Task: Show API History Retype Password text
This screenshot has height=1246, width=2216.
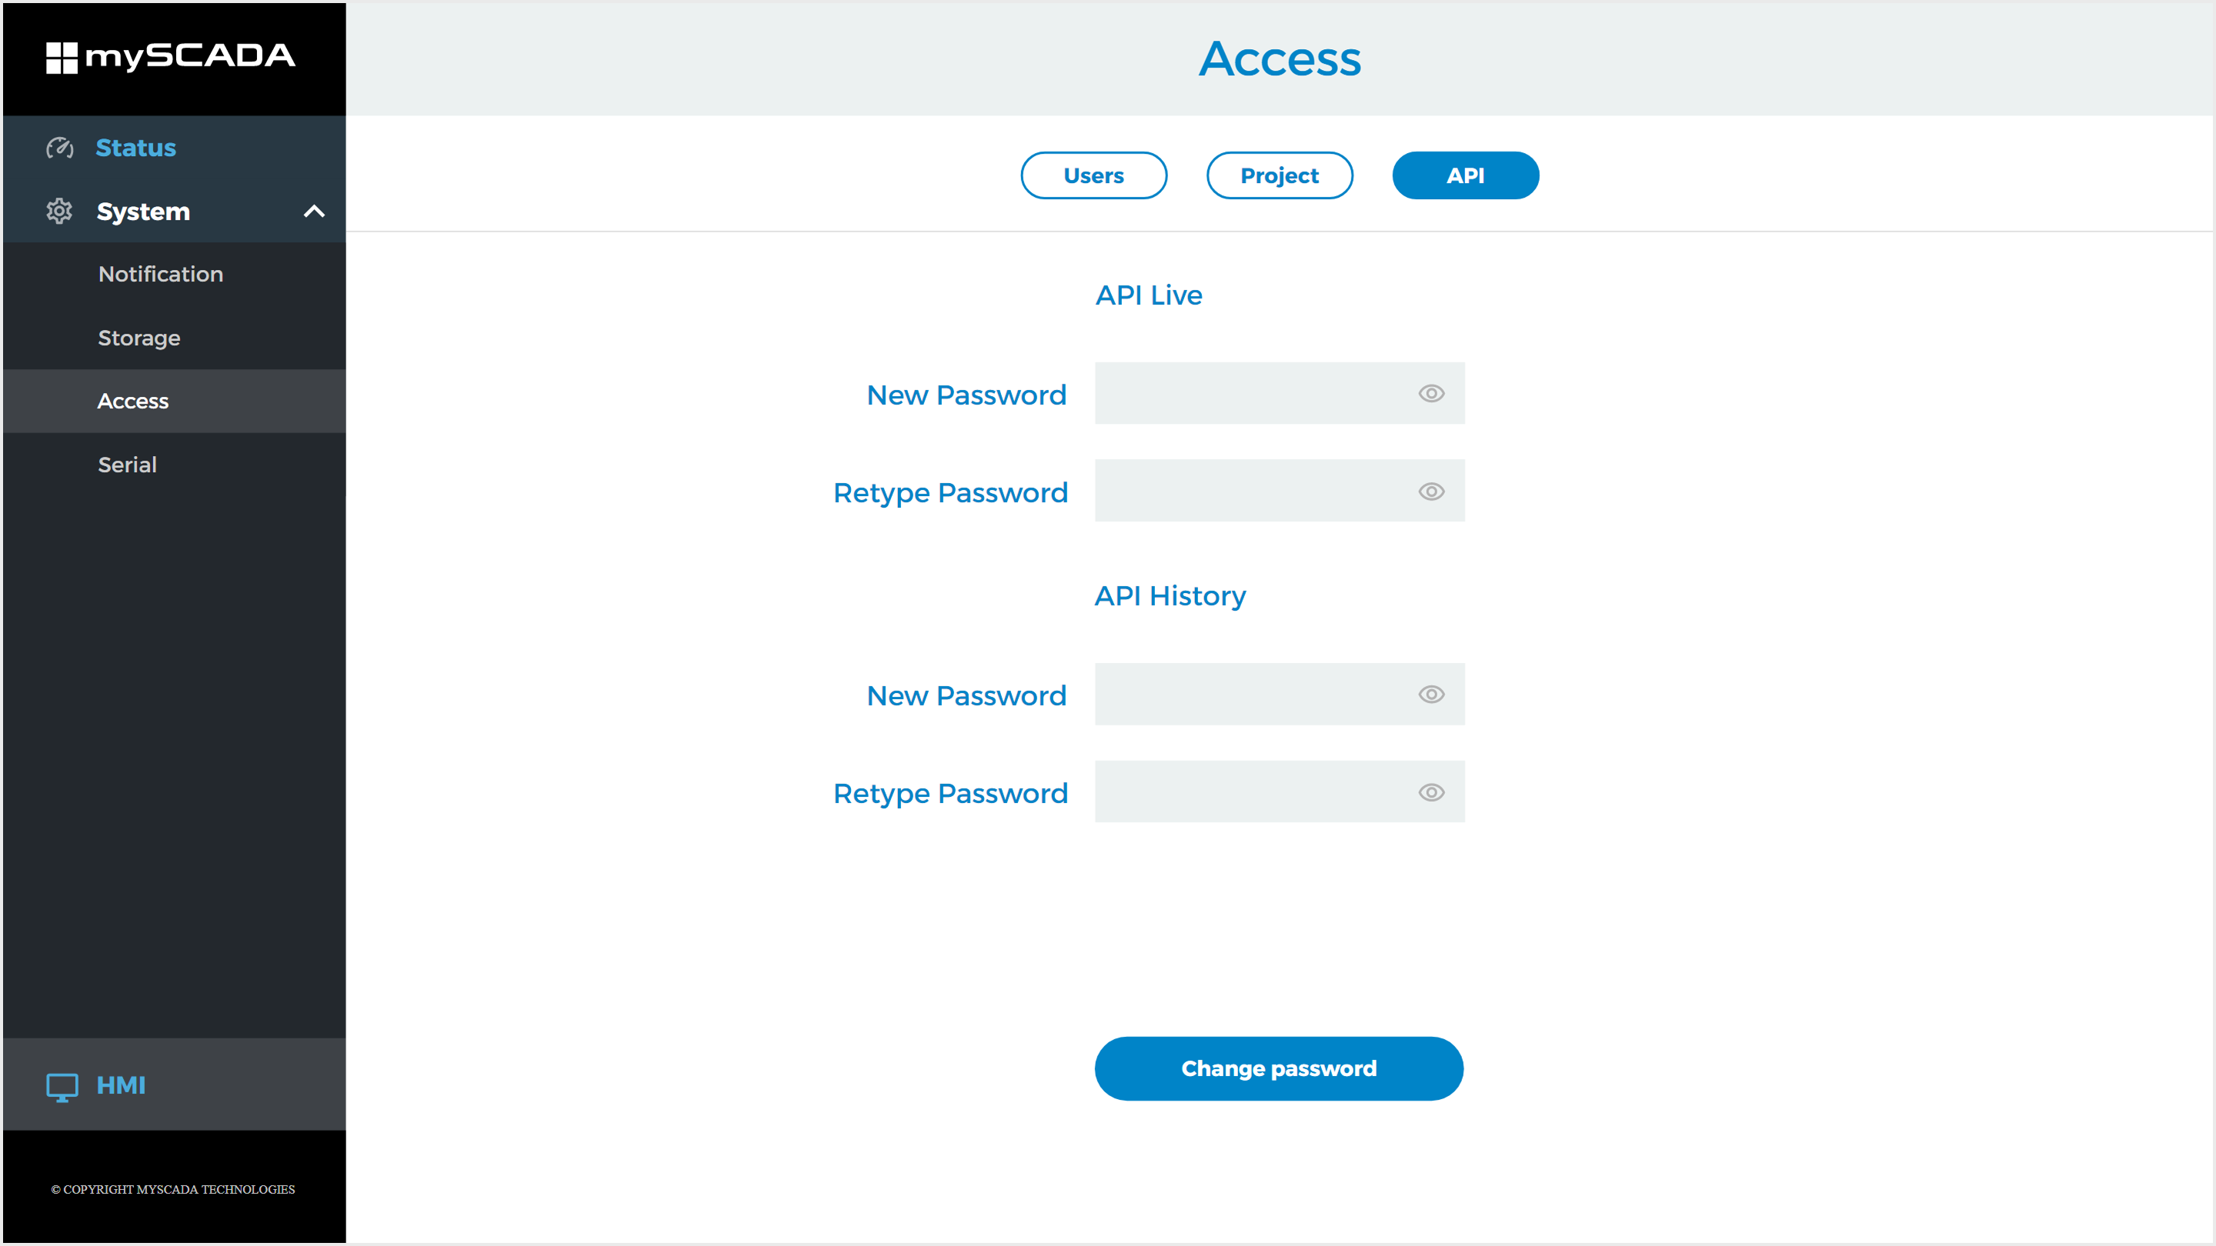Action: click(x=1430, y=793)
